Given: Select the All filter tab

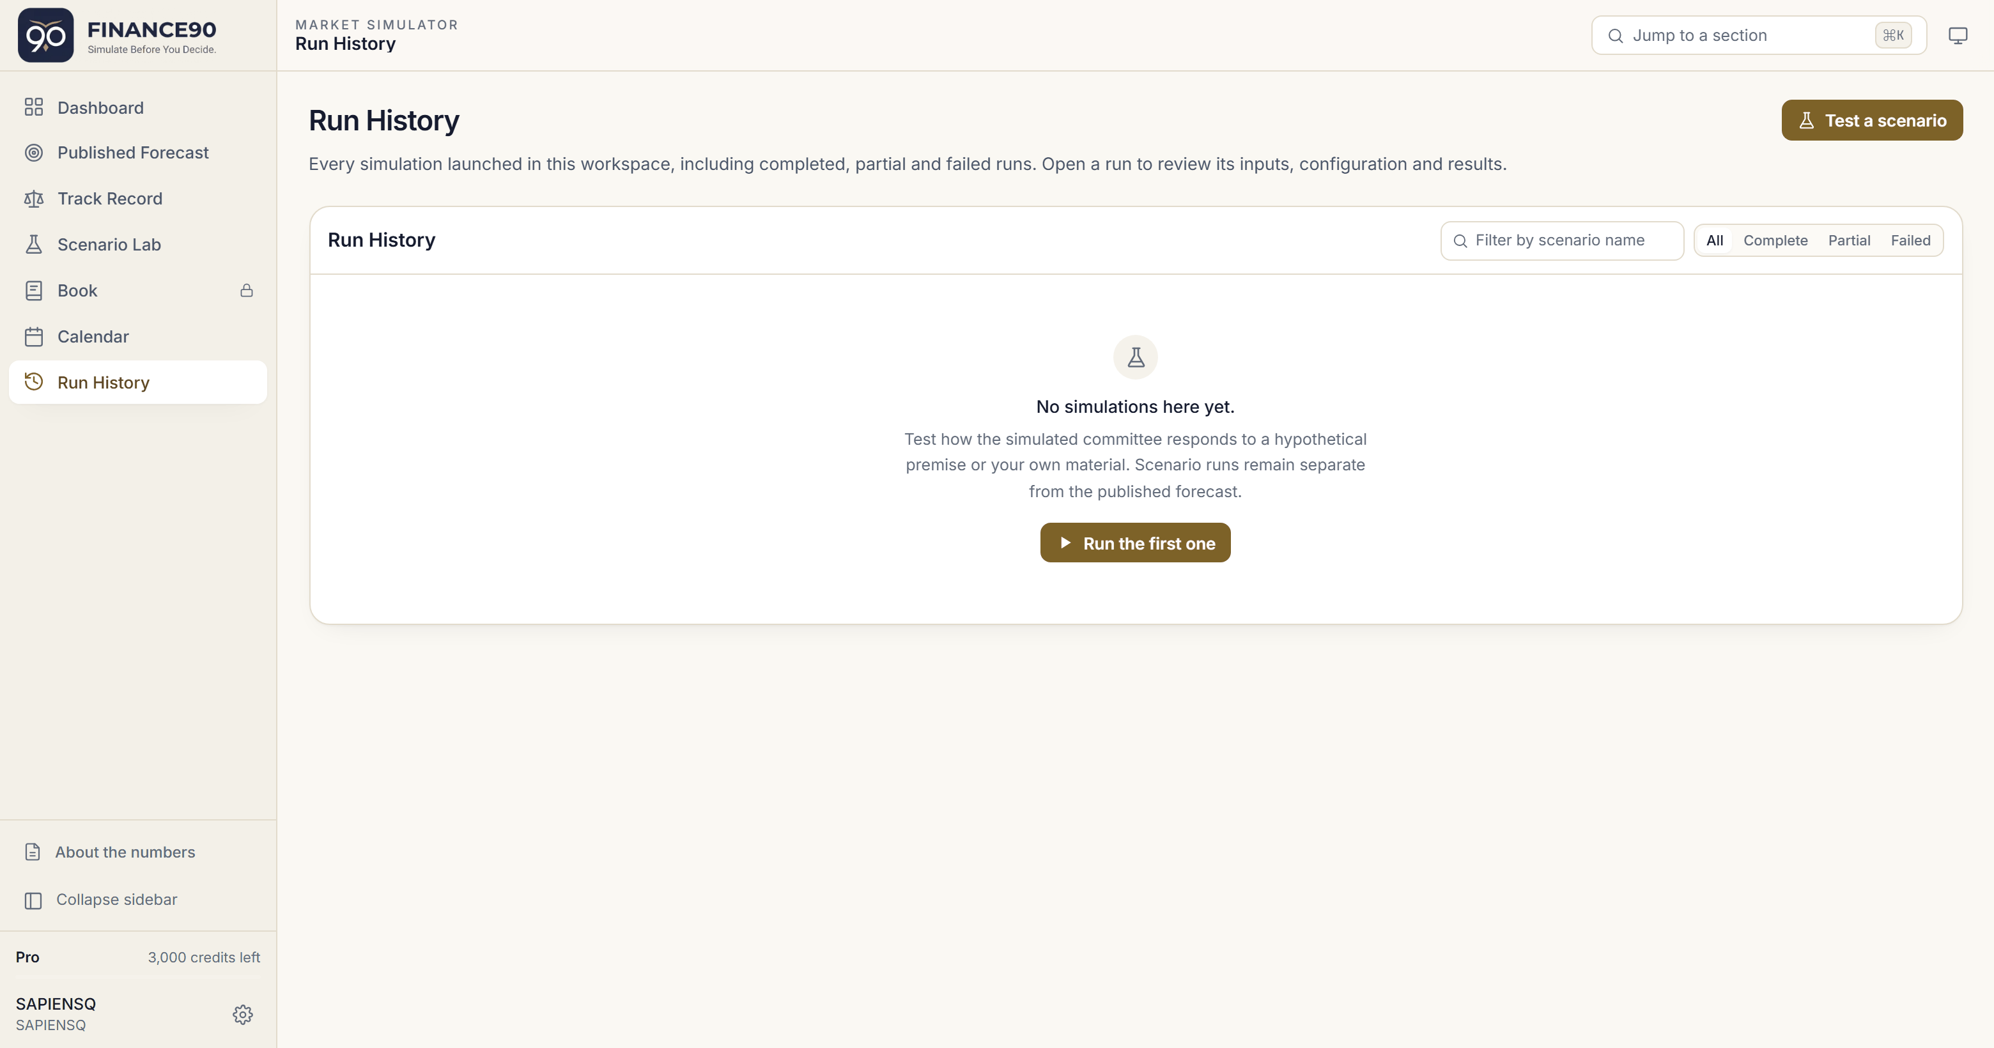Looking at the screenshot, I should click(1714, 241).
